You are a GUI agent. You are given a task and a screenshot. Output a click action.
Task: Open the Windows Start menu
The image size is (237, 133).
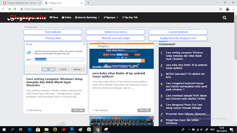click(x=4, y=130)
